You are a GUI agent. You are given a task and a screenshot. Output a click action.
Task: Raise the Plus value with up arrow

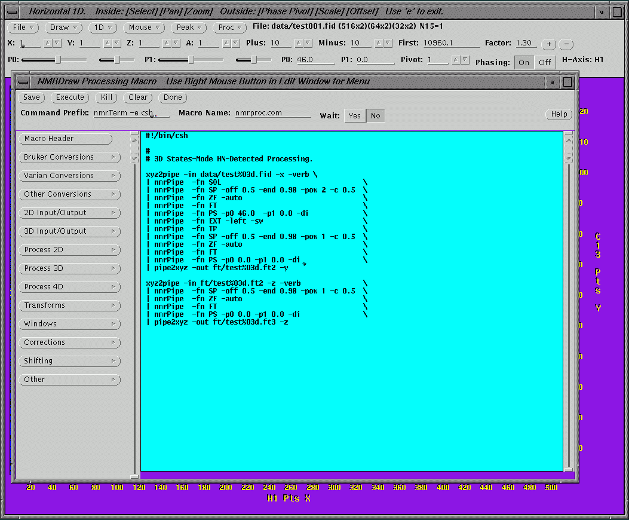299,42
